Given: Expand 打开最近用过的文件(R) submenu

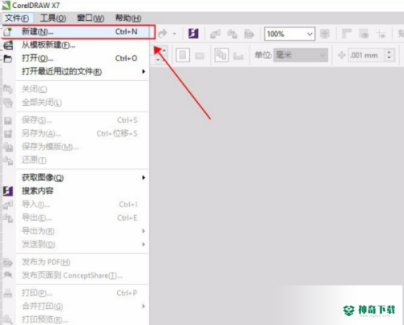Looking at the screenshot, I should click(75, 71).
